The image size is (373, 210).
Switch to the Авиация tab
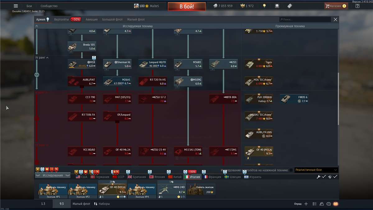(x=91, y=19)
